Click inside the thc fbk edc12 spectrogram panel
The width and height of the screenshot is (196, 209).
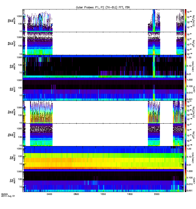tap(103, 158)
